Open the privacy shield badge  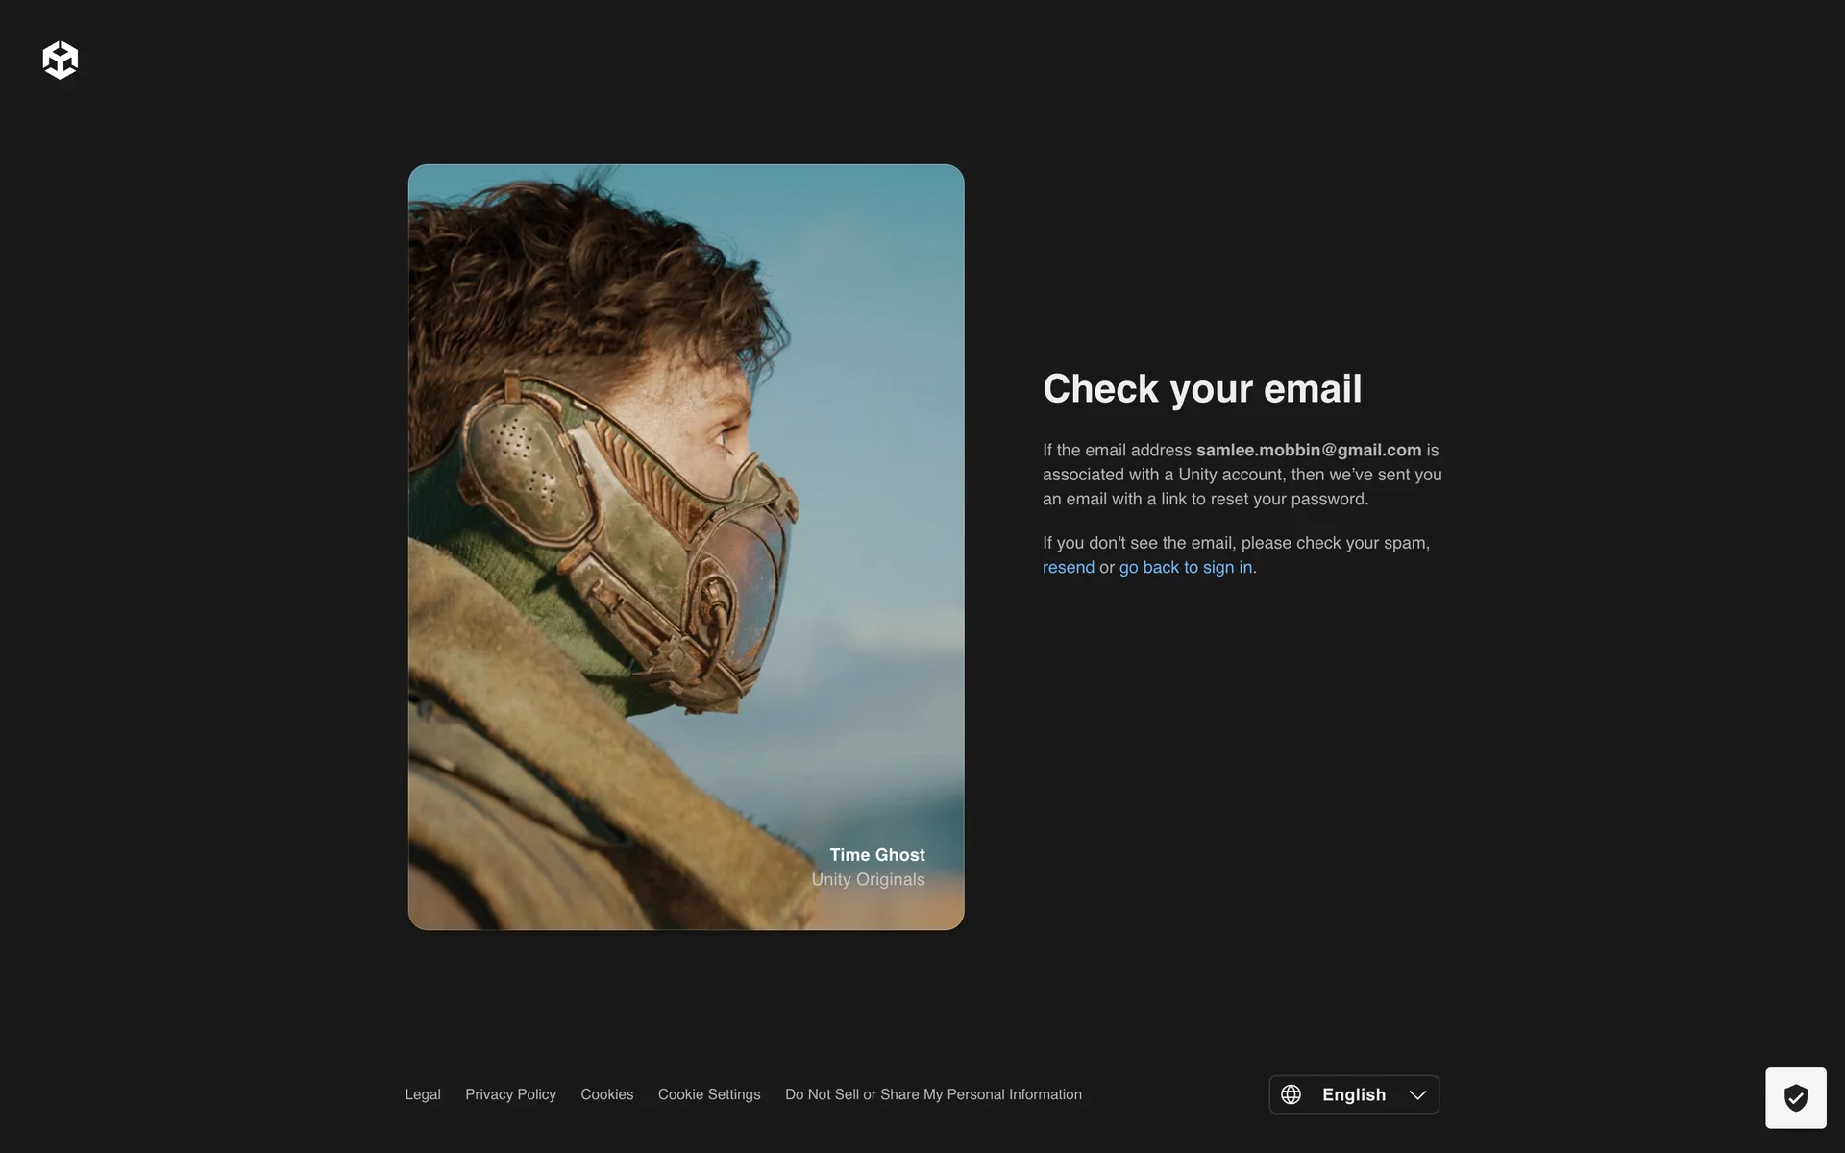coord(1795,1097)
